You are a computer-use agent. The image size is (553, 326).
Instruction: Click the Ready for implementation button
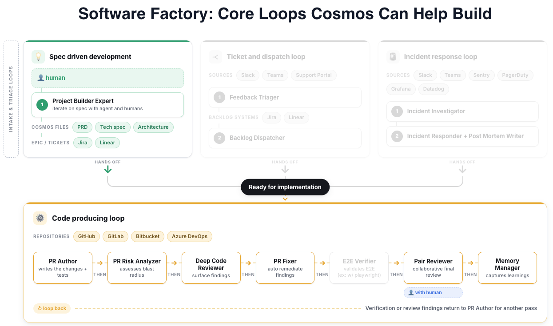click(x=285, y=187)
